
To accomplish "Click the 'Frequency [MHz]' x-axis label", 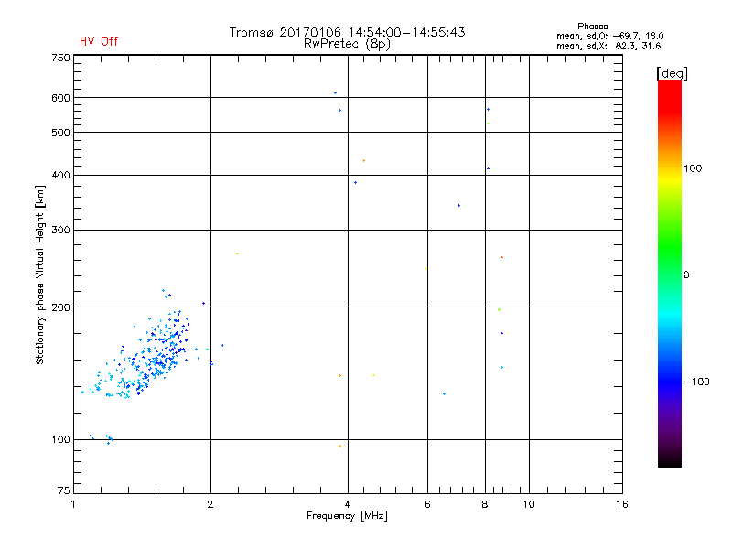I will [347, 516].
